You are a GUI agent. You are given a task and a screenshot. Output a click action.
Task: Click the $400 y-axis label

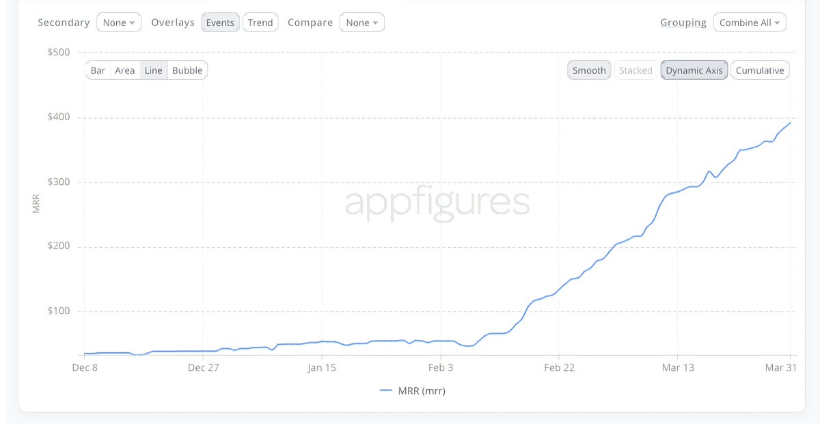58,117
